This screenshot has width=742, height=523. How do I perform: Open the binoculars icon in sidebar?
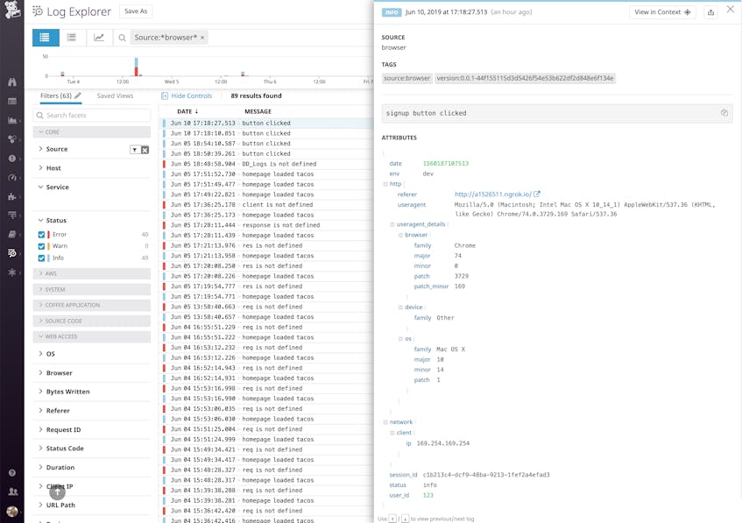pos(12,82)
